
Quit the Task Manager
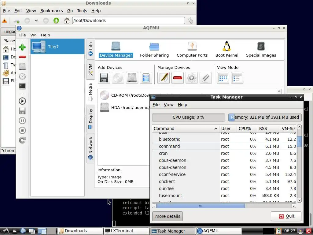tap(286, 216)
